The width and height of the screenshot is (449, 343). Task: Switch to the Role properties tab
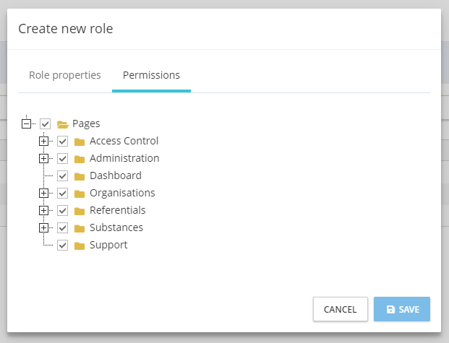tap(65, 75)
